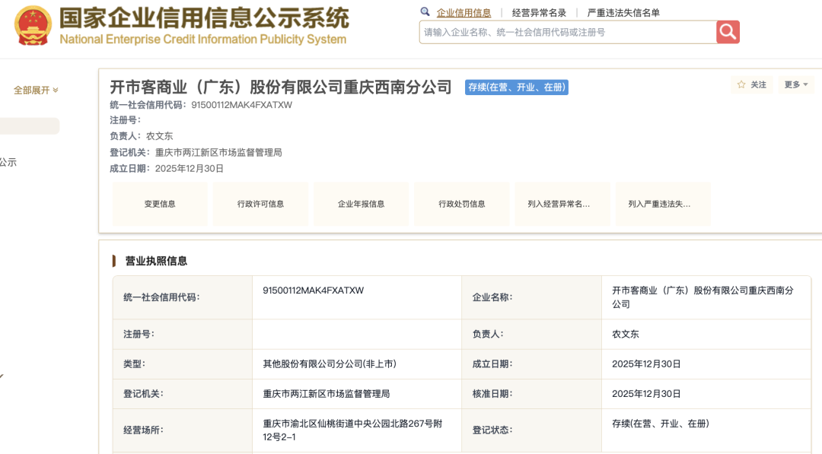Click magnifier icon beside 企业信用信息
The width and height of the screenshot is (822, 454).
click(425, 12)
